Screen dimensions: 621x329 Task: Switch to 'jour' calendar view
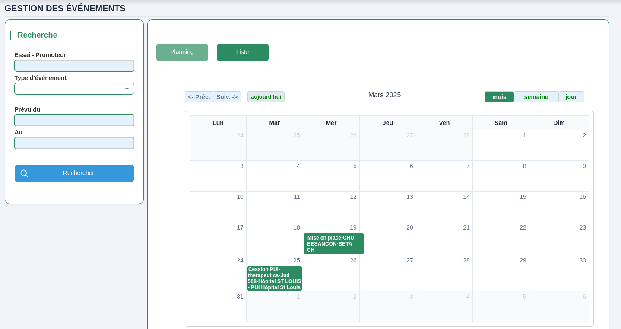(x=571, y=97)
